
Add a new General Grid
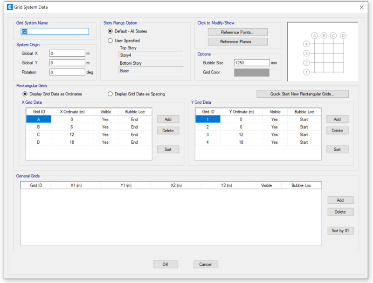point(340,200)
